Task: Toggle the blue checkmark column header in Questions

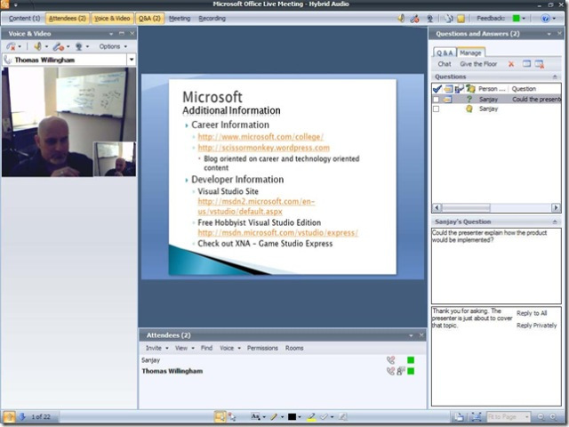Action: (x=437, y=89)
